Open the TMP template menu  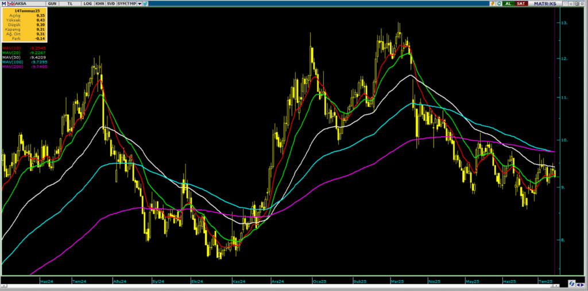coord(131,4)
